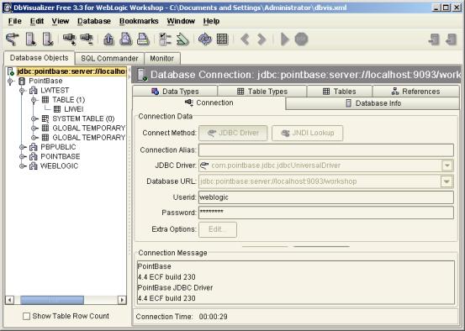Collapse the LWTEST schema node
Image resolution: width=465 pixels, height=331 pixels.
tap(22, 91)
